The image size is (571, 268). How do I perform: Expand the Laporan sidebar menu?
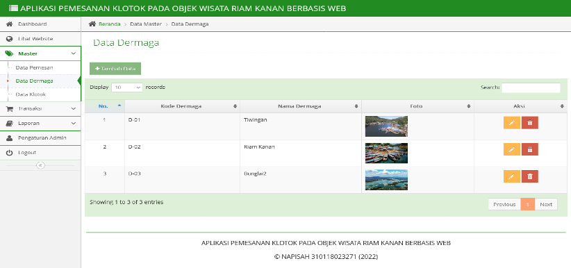point(40,123)
